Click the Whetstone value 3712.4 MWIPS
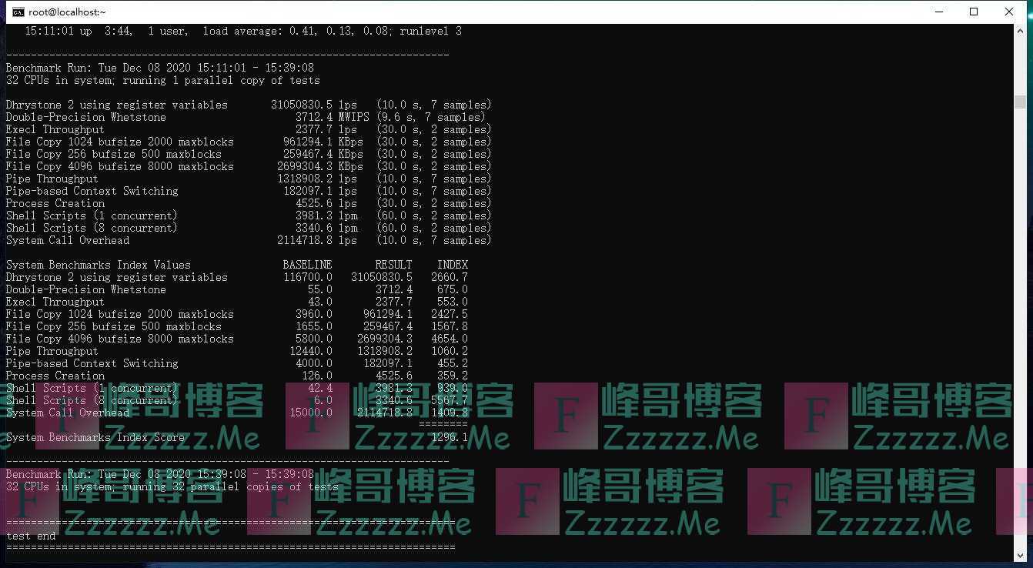Viewport: 1033px width, 568px height. [333, 118]
